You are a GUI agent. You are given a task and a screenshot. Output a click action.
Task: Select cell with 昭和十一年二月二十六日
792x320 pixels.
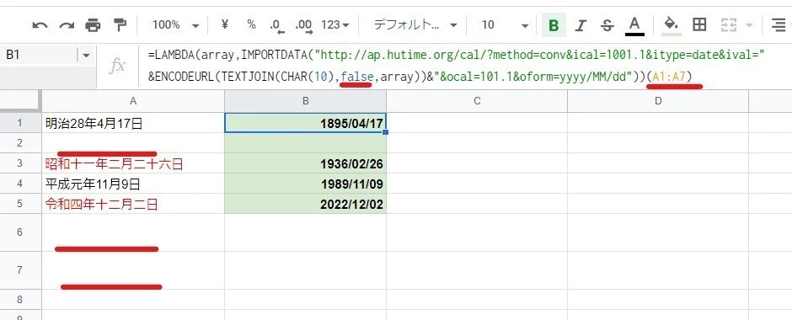click(x=133, y=163)
